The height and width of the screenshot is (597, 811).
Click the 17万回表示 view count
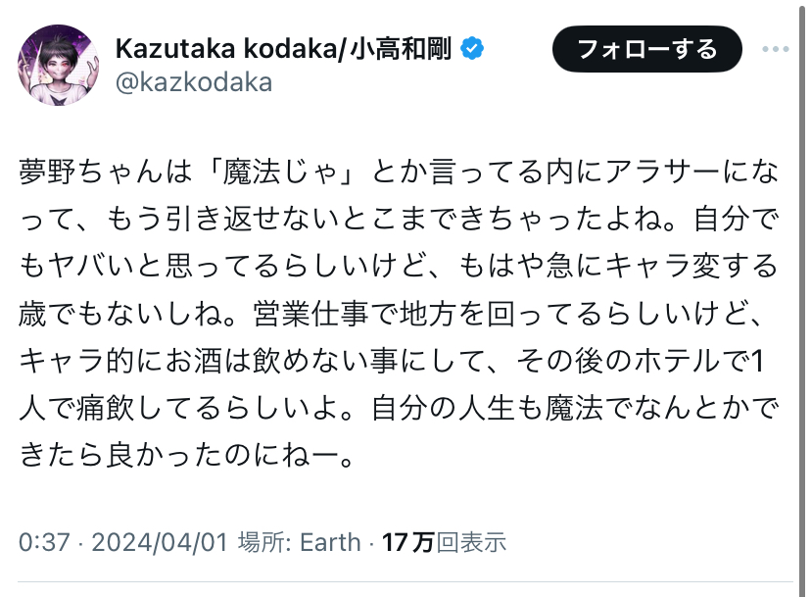(444, 543)
